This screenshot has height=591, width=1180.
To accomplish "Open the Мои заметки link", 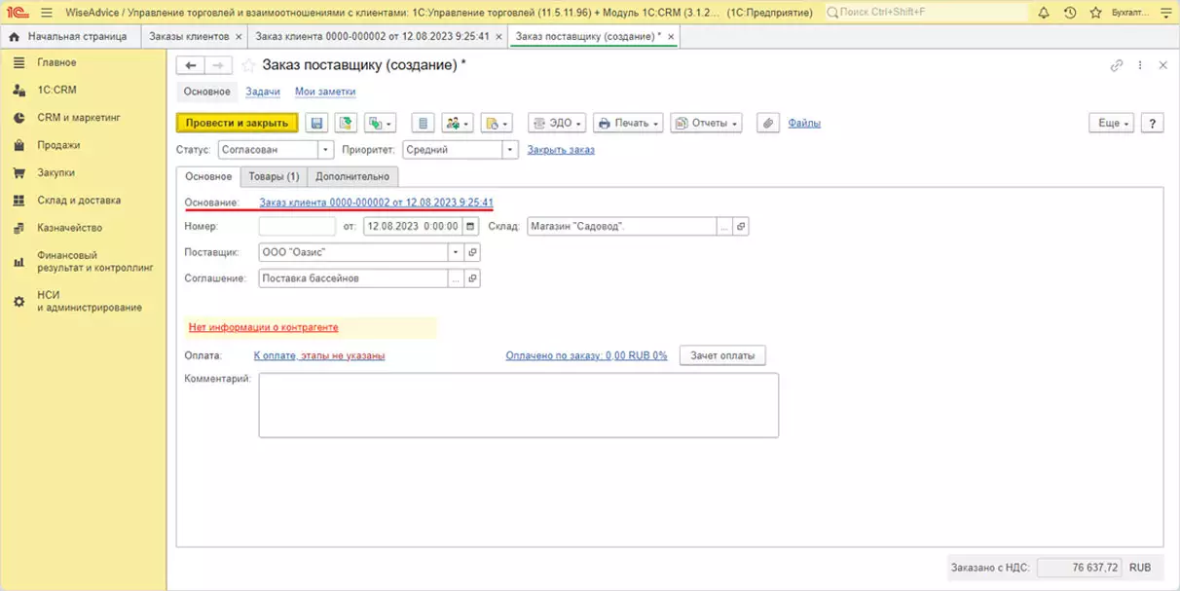I will pos(325,92).
